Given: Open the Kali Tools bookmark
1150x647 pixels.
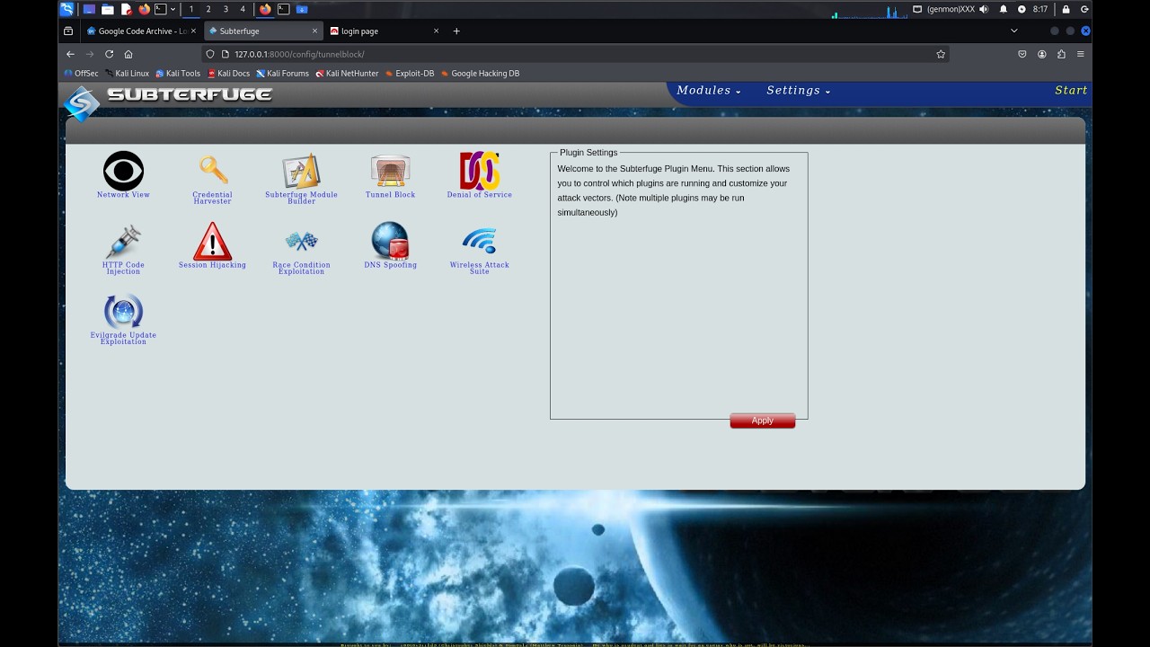Looking at the screenshot, I should 178,74.
